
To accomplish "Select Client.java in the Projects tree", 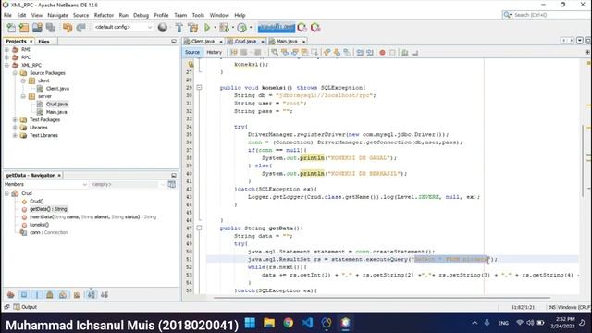I will (57, 89).
